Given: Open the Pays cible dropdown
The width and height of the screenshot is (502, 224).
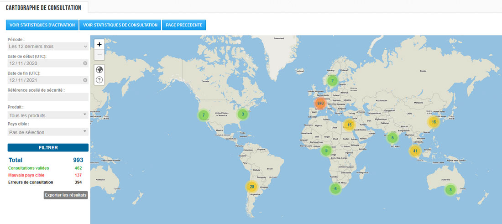Looking at the screenshot, I should click(x=48, y=132).
